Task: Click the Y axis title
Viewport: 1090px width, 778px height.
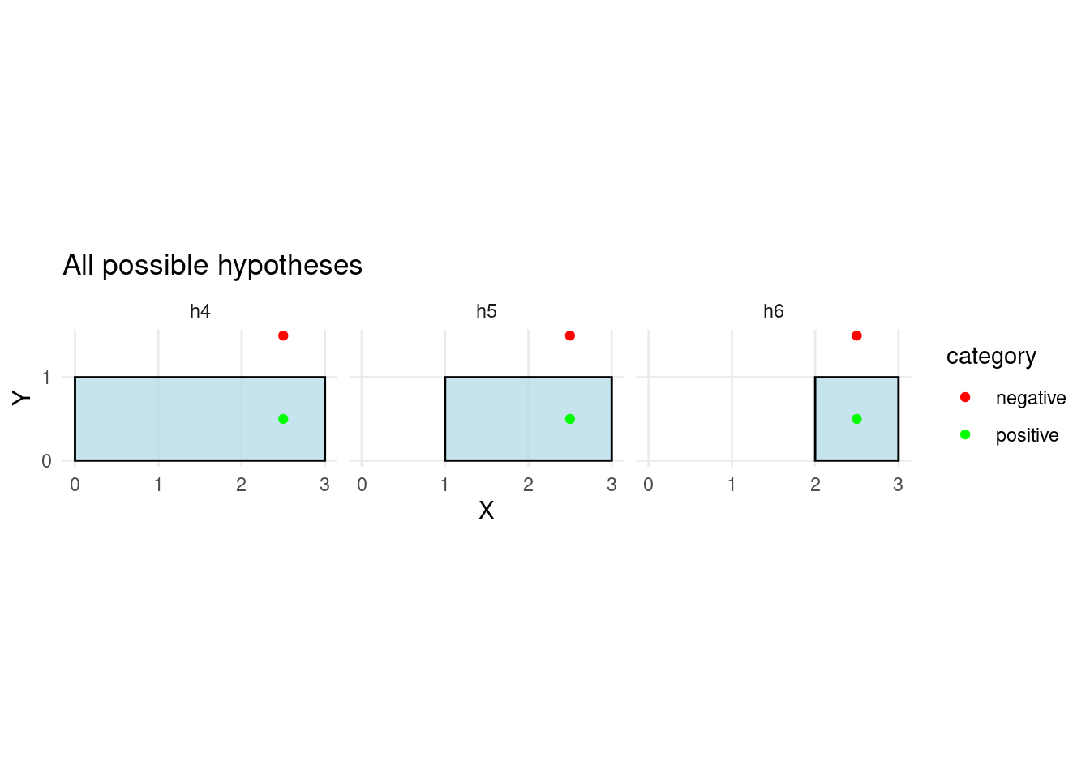Action: pyautogui.click(x=22, y=397)
